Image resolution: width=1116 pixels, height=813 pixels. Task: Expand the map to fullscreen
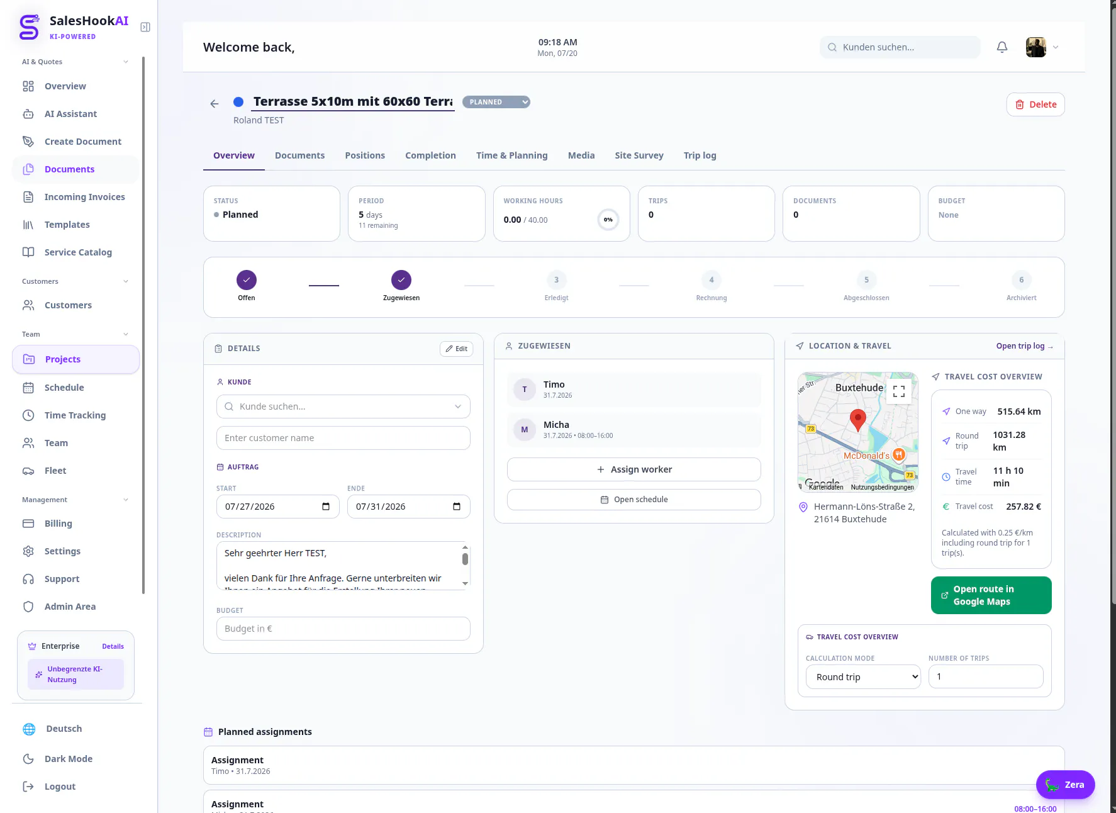(899, 391)
